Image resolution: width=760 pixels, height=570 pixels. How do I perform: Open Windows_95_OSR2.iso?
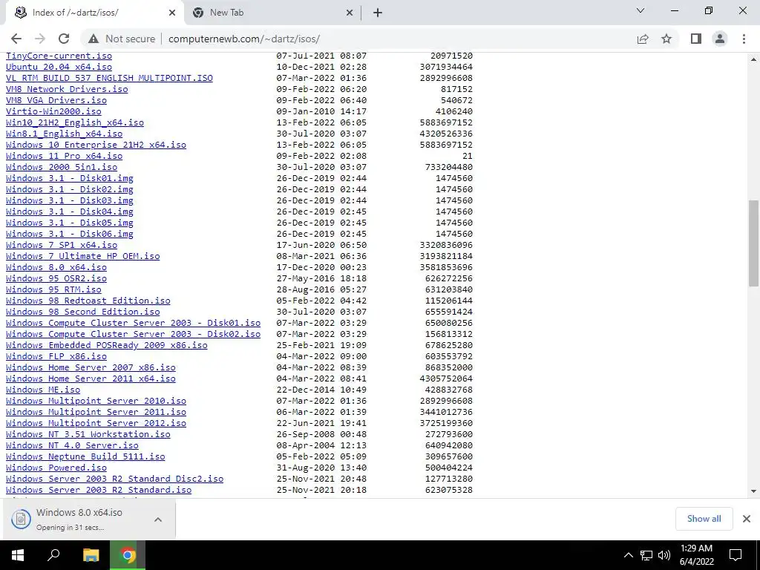(x=56, y=279)
